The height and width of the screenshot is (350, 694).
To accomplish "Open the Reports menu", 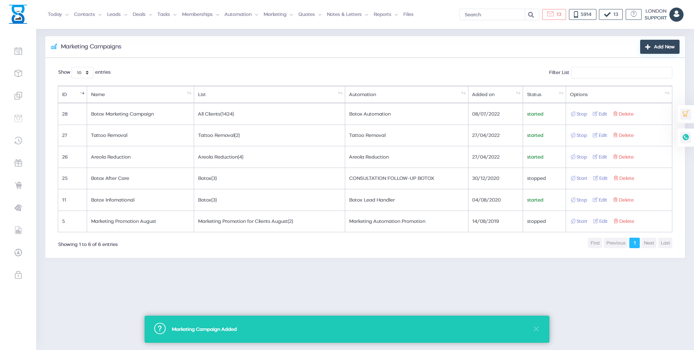I will [x=385, y=14].
